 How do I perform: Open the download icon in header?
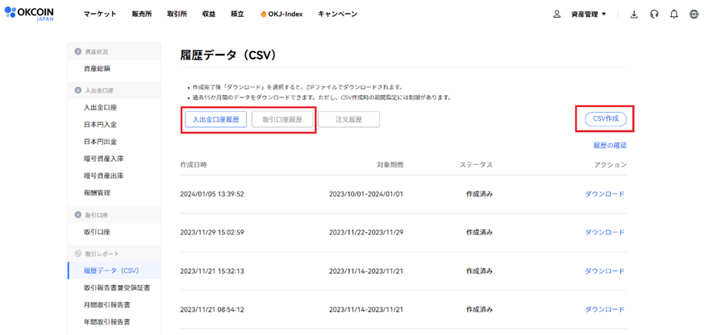633,14
